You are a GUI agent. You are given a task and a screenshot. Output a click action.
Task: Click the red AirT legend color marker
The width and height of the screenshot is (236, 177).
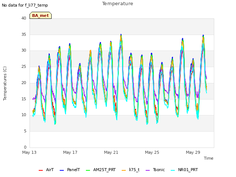point(41,170)
